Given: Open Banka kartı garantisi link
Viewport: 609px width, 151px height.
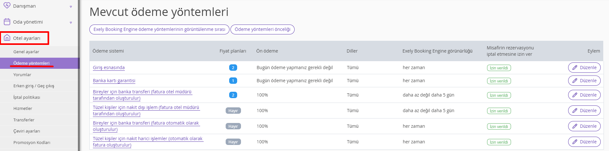Looking at the screenshot, I should click(x=114, y=81).
